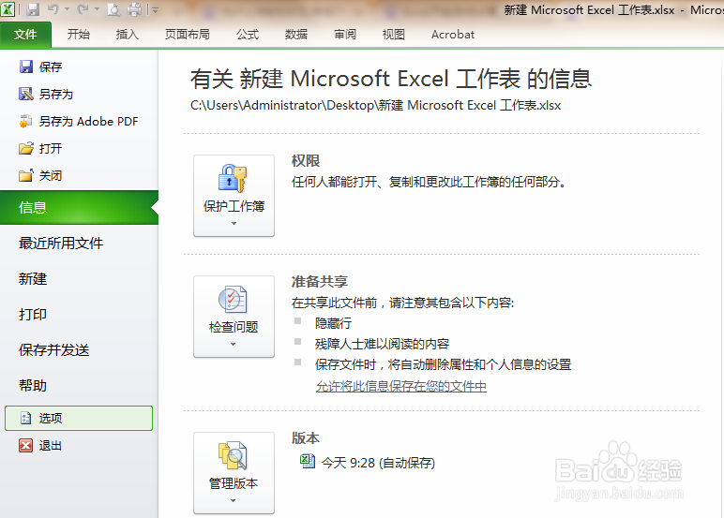Open the Redo history dropdown arrow
The image size is (724, 518).
[97, 9]
